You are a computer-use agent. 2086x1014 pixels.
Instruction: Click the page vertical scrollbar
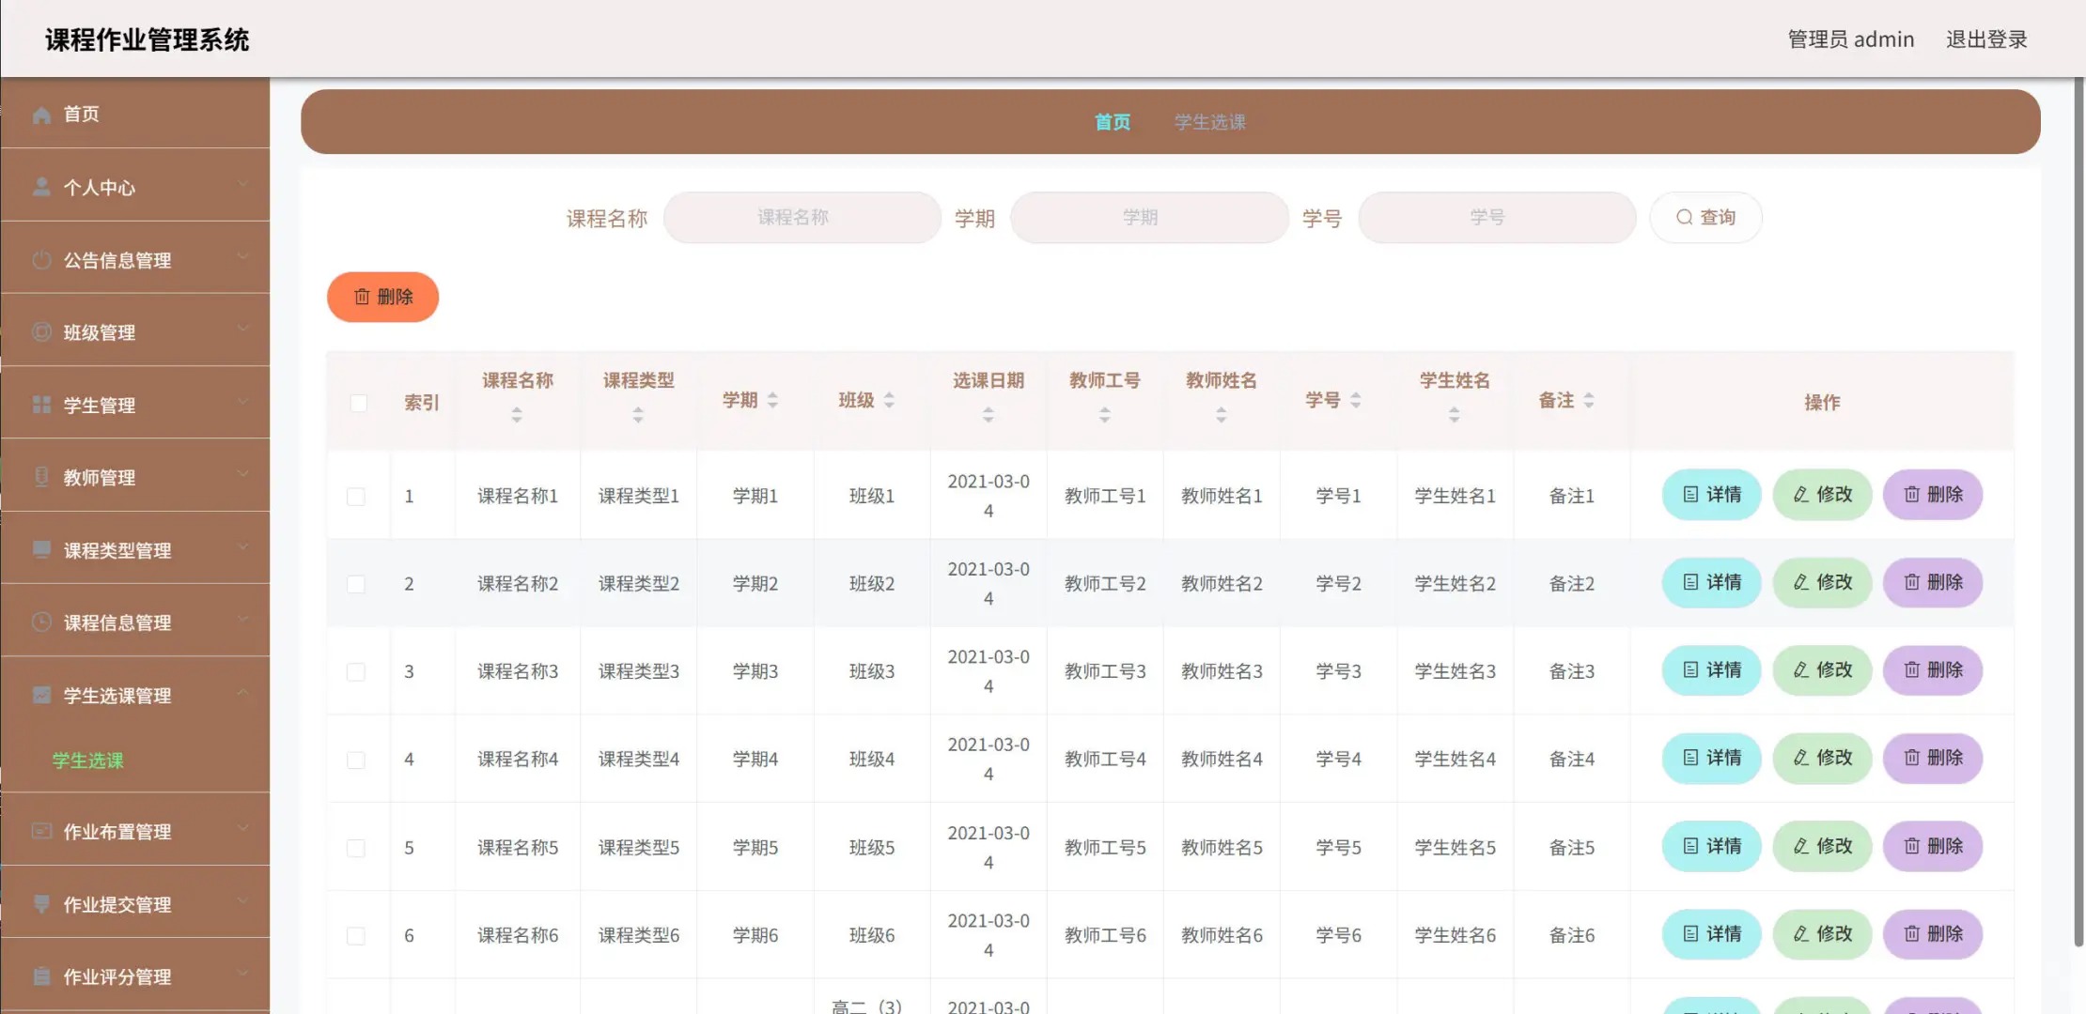2078,512
